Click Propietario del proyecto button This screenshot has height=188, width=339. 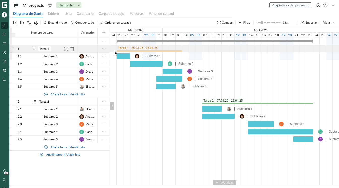tap(290, 5)
